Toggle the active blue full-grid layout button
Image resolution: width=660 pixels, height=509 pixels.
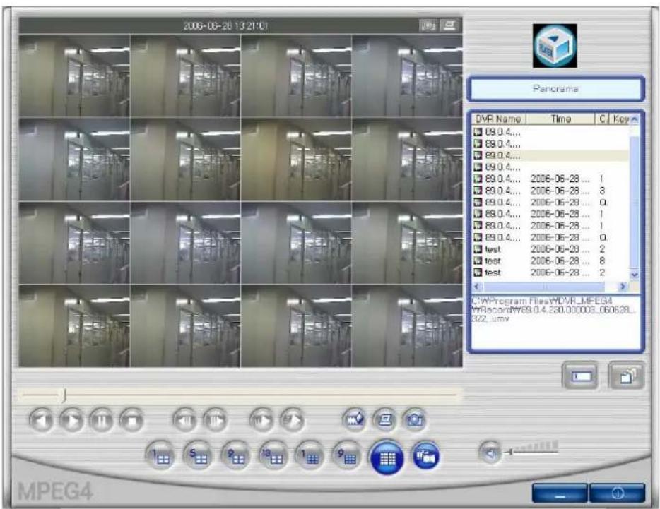coord(387,457)
